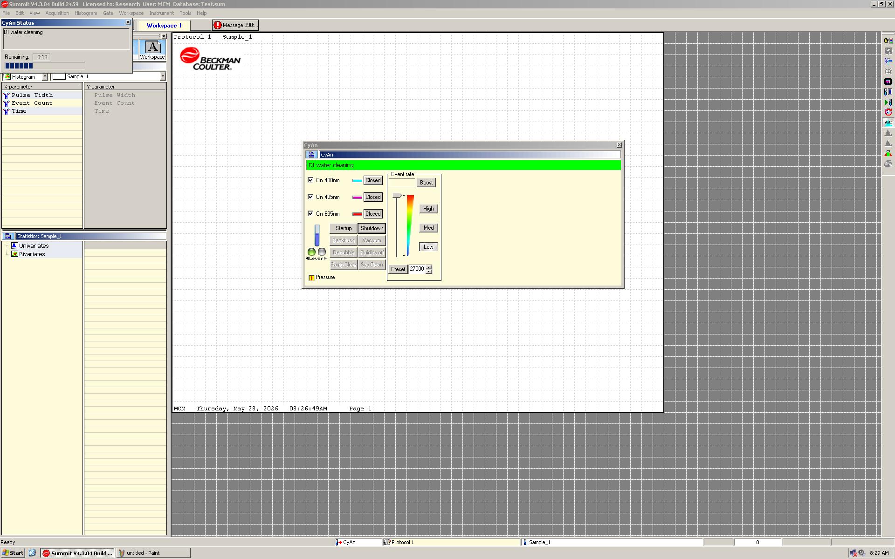Click the green lever indicator light

[311, 252]
